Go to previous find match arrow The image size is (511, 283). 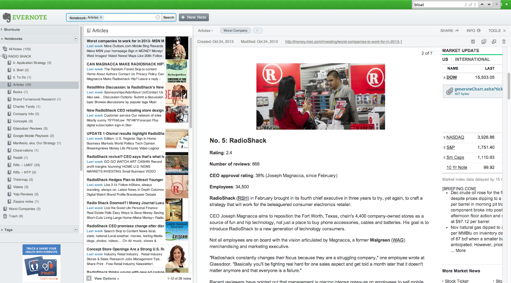[x=482, y=4]
